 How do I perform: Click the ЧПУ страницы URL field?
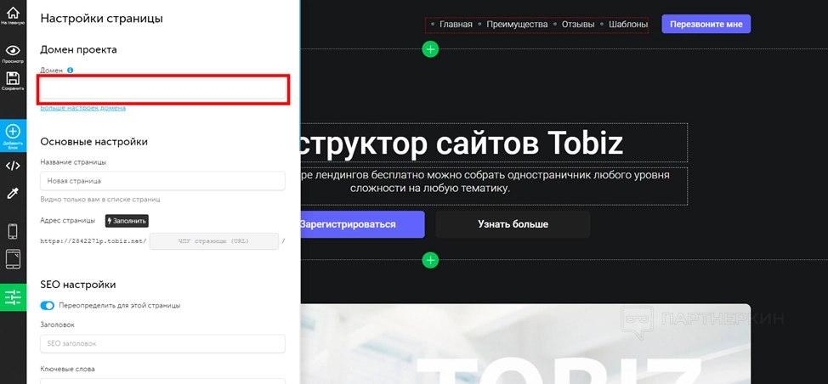point(214,241)
